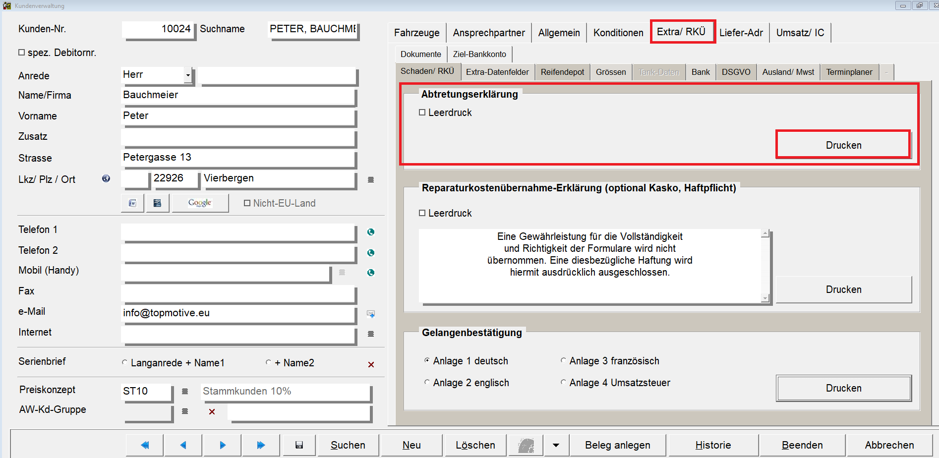Dial Mobil number via globe phone icon
Viewport: 939px width, 458px height.
click(371, 273)
